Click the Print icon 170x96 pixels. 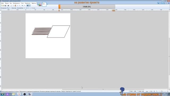pos(8,6)
